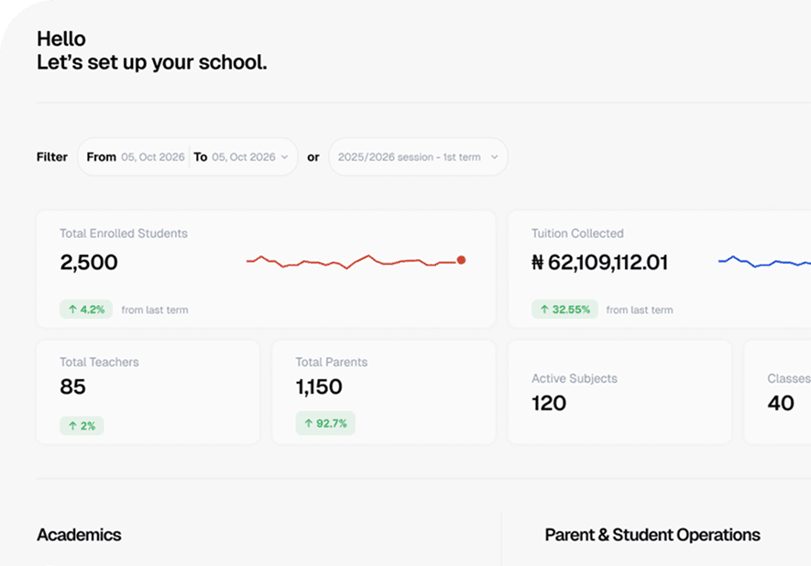Image resolution: width=811 pixels, height=566 pixels.
Task: Click the red endpoint dot on enrollment sparkline
Action: pyautogui.click(x=461, y=260)
